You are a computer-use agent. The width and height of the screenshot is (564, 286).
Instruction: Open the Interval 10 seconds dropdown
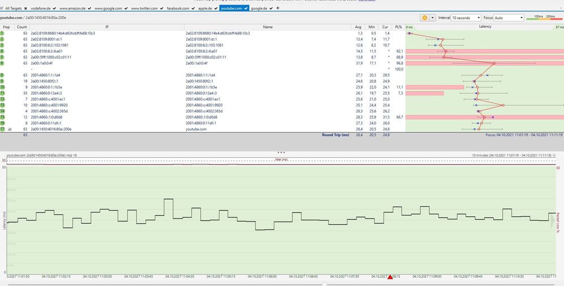(x=466, y=18)
